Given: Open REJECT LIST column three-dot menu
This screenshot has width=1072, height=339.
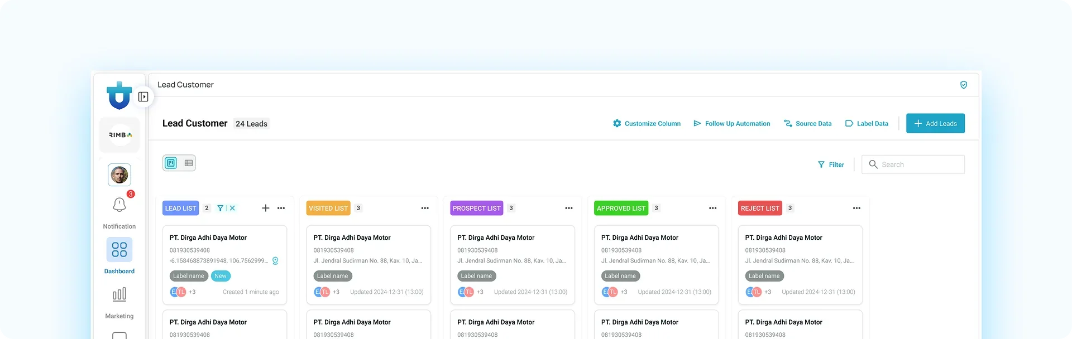Looking at the screenshot, I should [x=857, y=208].
